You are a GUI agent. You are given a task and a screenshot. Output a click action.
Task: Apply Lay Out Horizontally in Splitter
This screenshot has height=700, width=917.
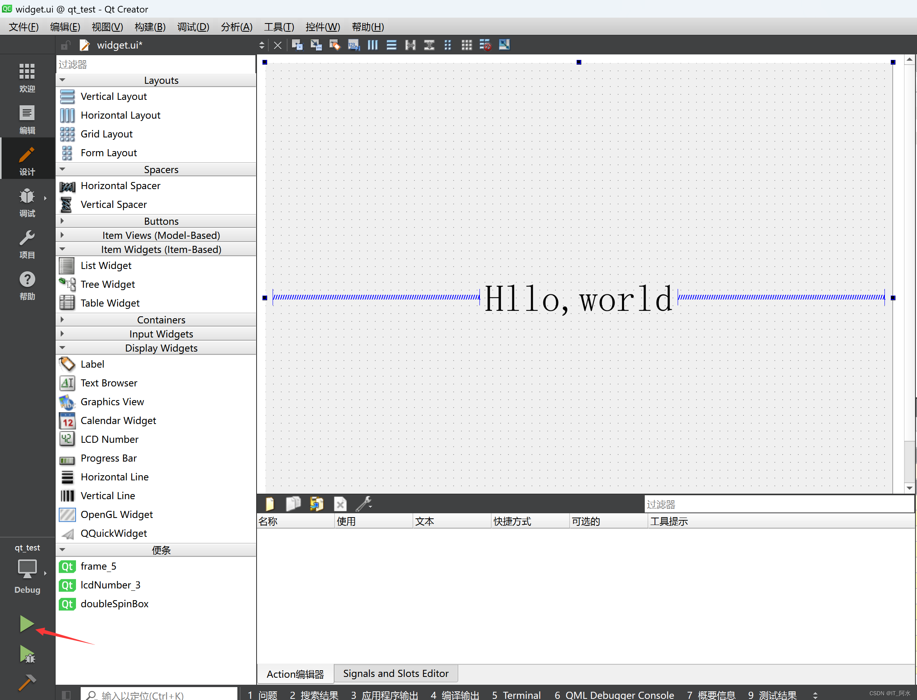[410, 45]
